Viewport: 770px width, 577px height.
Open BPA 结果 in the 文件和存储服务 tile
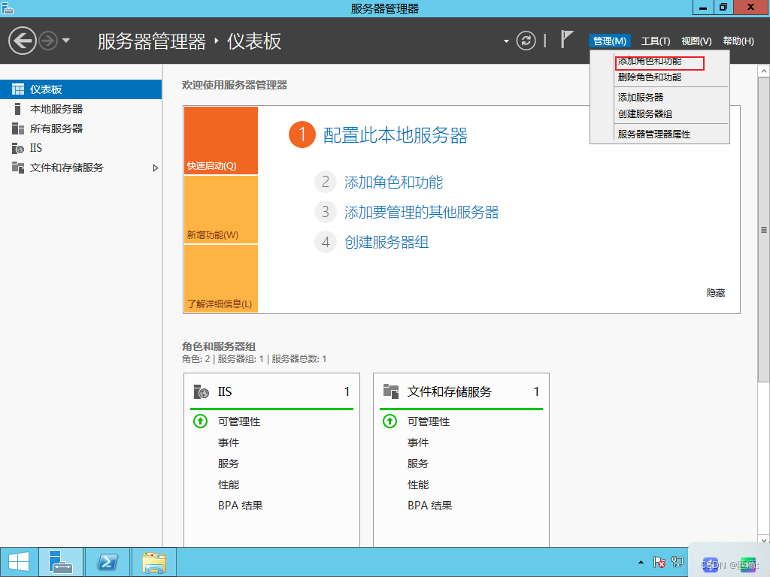tap(429, 506)
